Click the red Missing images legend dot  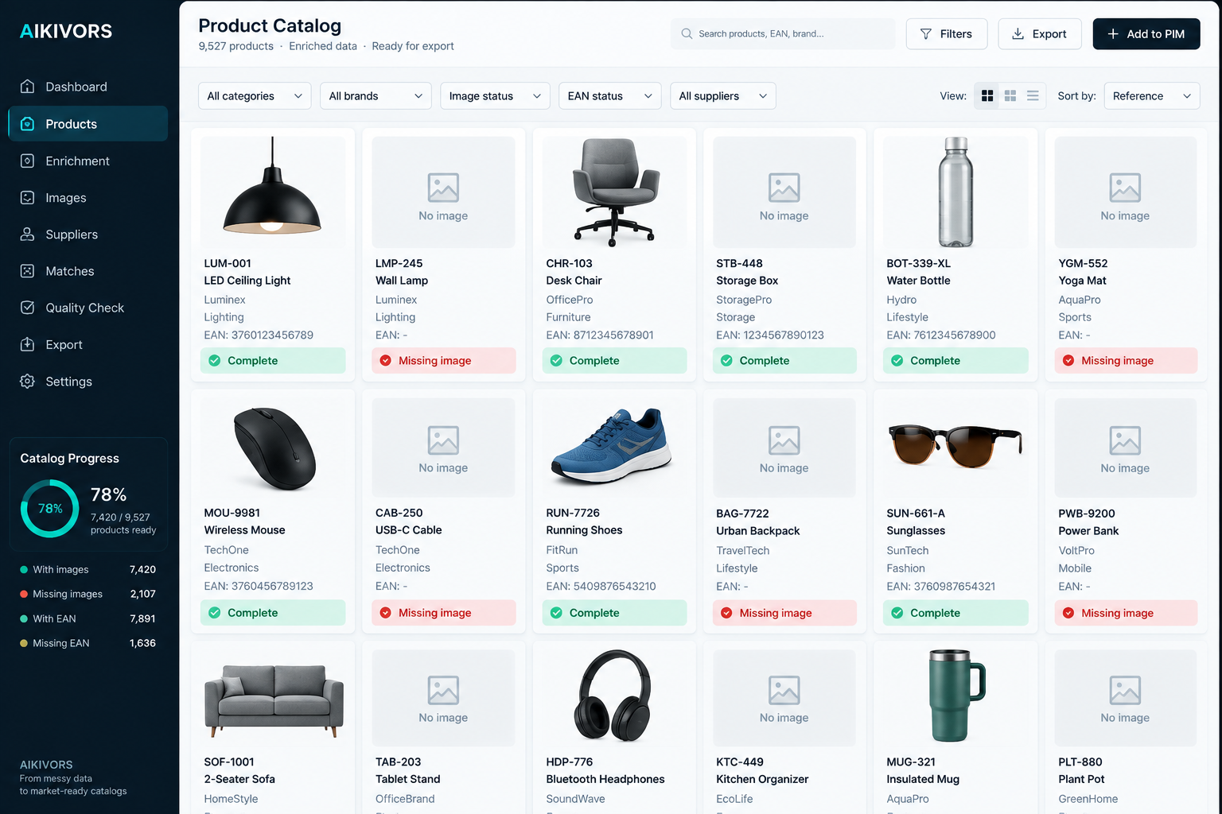pyautogui.click(x=24, y=595)
